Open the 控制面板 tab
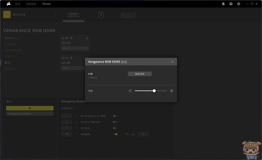Image resolution: width=262 pixels, height=160 pixels. (x=31, y=4)
